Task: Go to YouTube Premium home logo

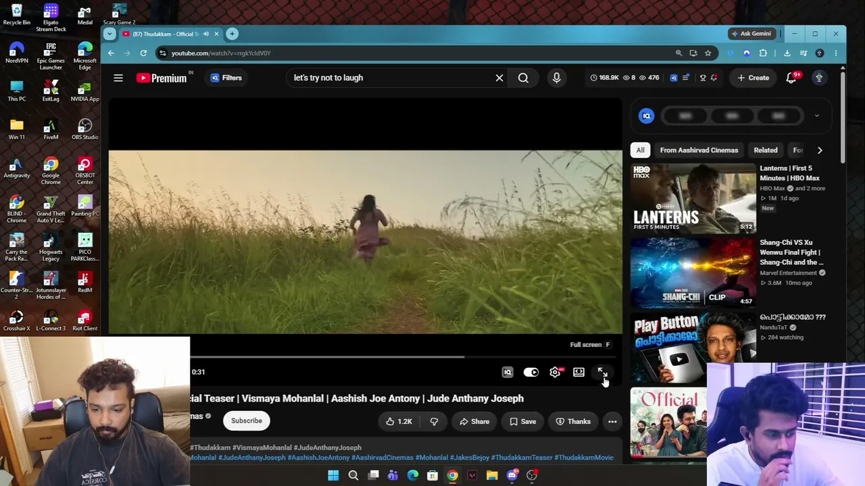Action: click(x=162, y=78)
